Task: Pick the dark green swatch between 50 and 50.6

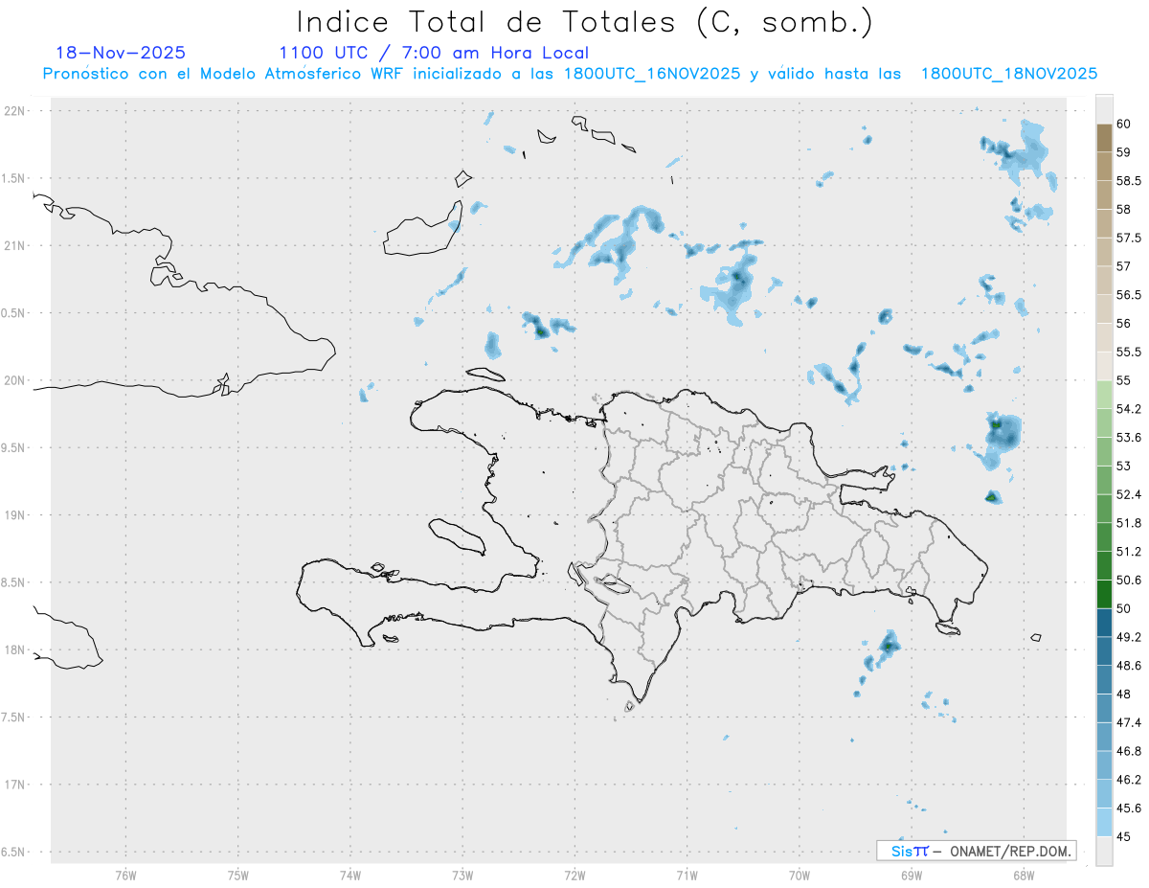Action: (x=1104, y=594)
